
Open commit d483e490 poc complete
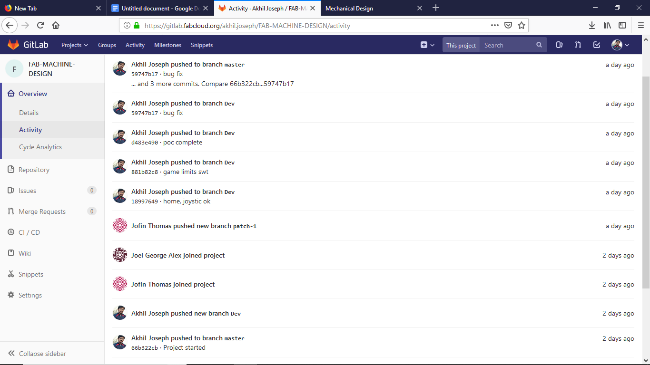click(x=145, y=143)
